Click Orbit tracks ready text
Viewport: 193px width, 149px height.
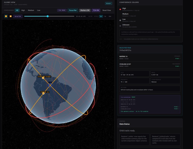coord(127,131)
